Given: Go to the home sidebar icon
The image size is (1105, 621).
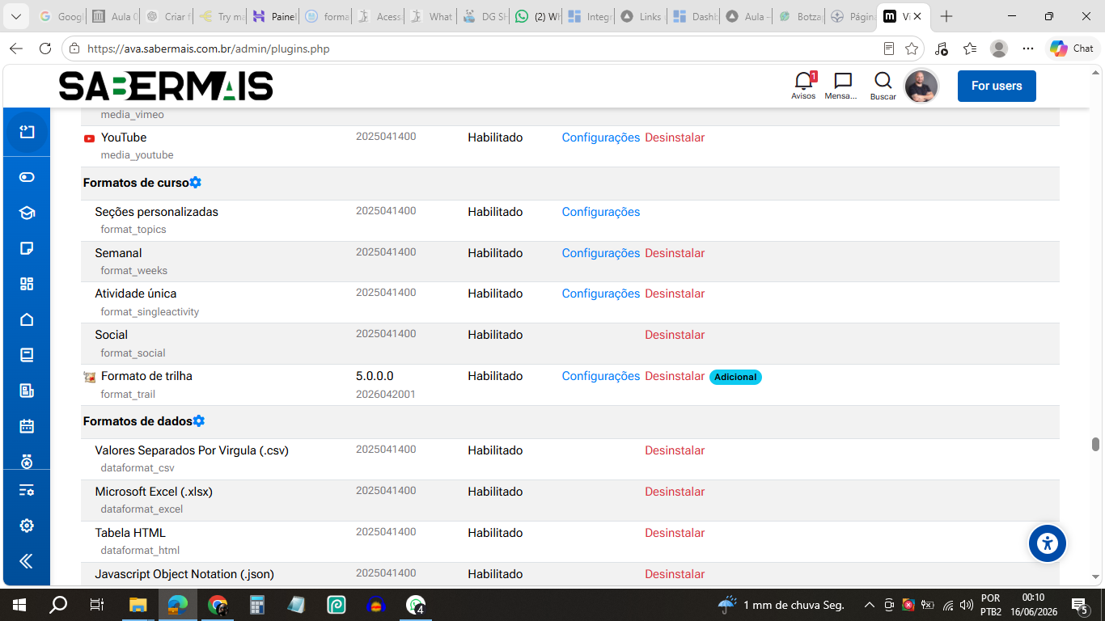Looking at the screenshot, I should [x=27, y=319].
